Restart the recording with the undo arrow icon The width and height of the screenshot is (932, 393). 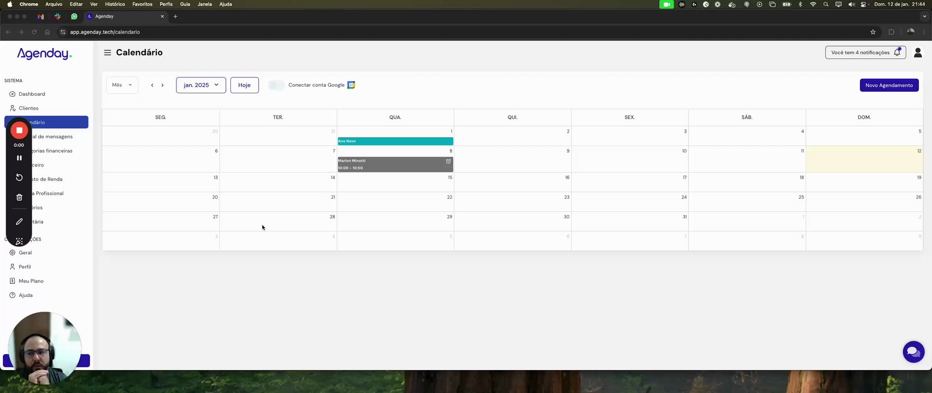tap(19, 177)
